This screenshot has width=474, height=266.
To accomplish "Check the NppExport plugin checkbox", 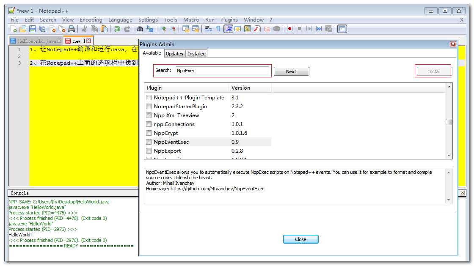I will click(149, 151).
